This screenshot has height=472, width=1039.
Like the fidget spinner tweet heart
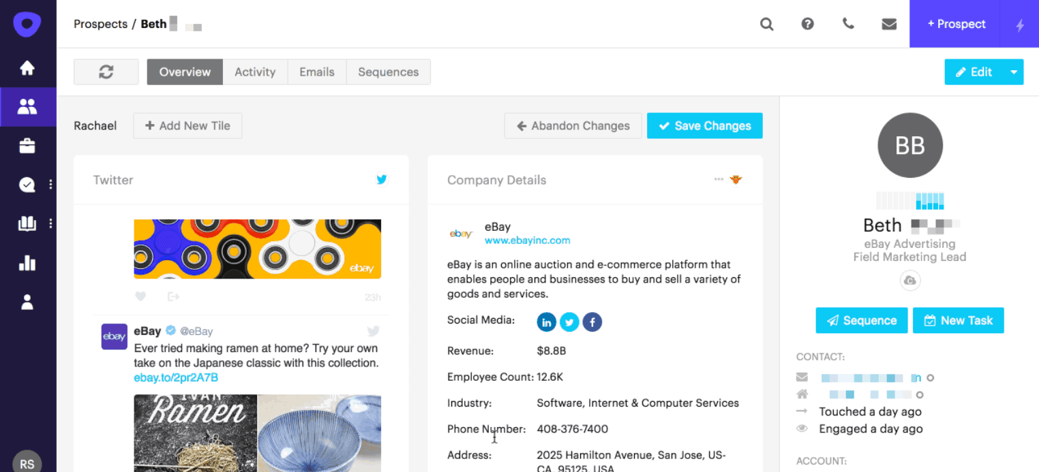pos(140,296)
